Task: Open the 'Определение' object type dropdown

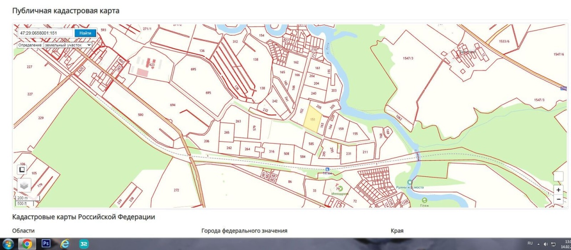Action: (67, 45)
